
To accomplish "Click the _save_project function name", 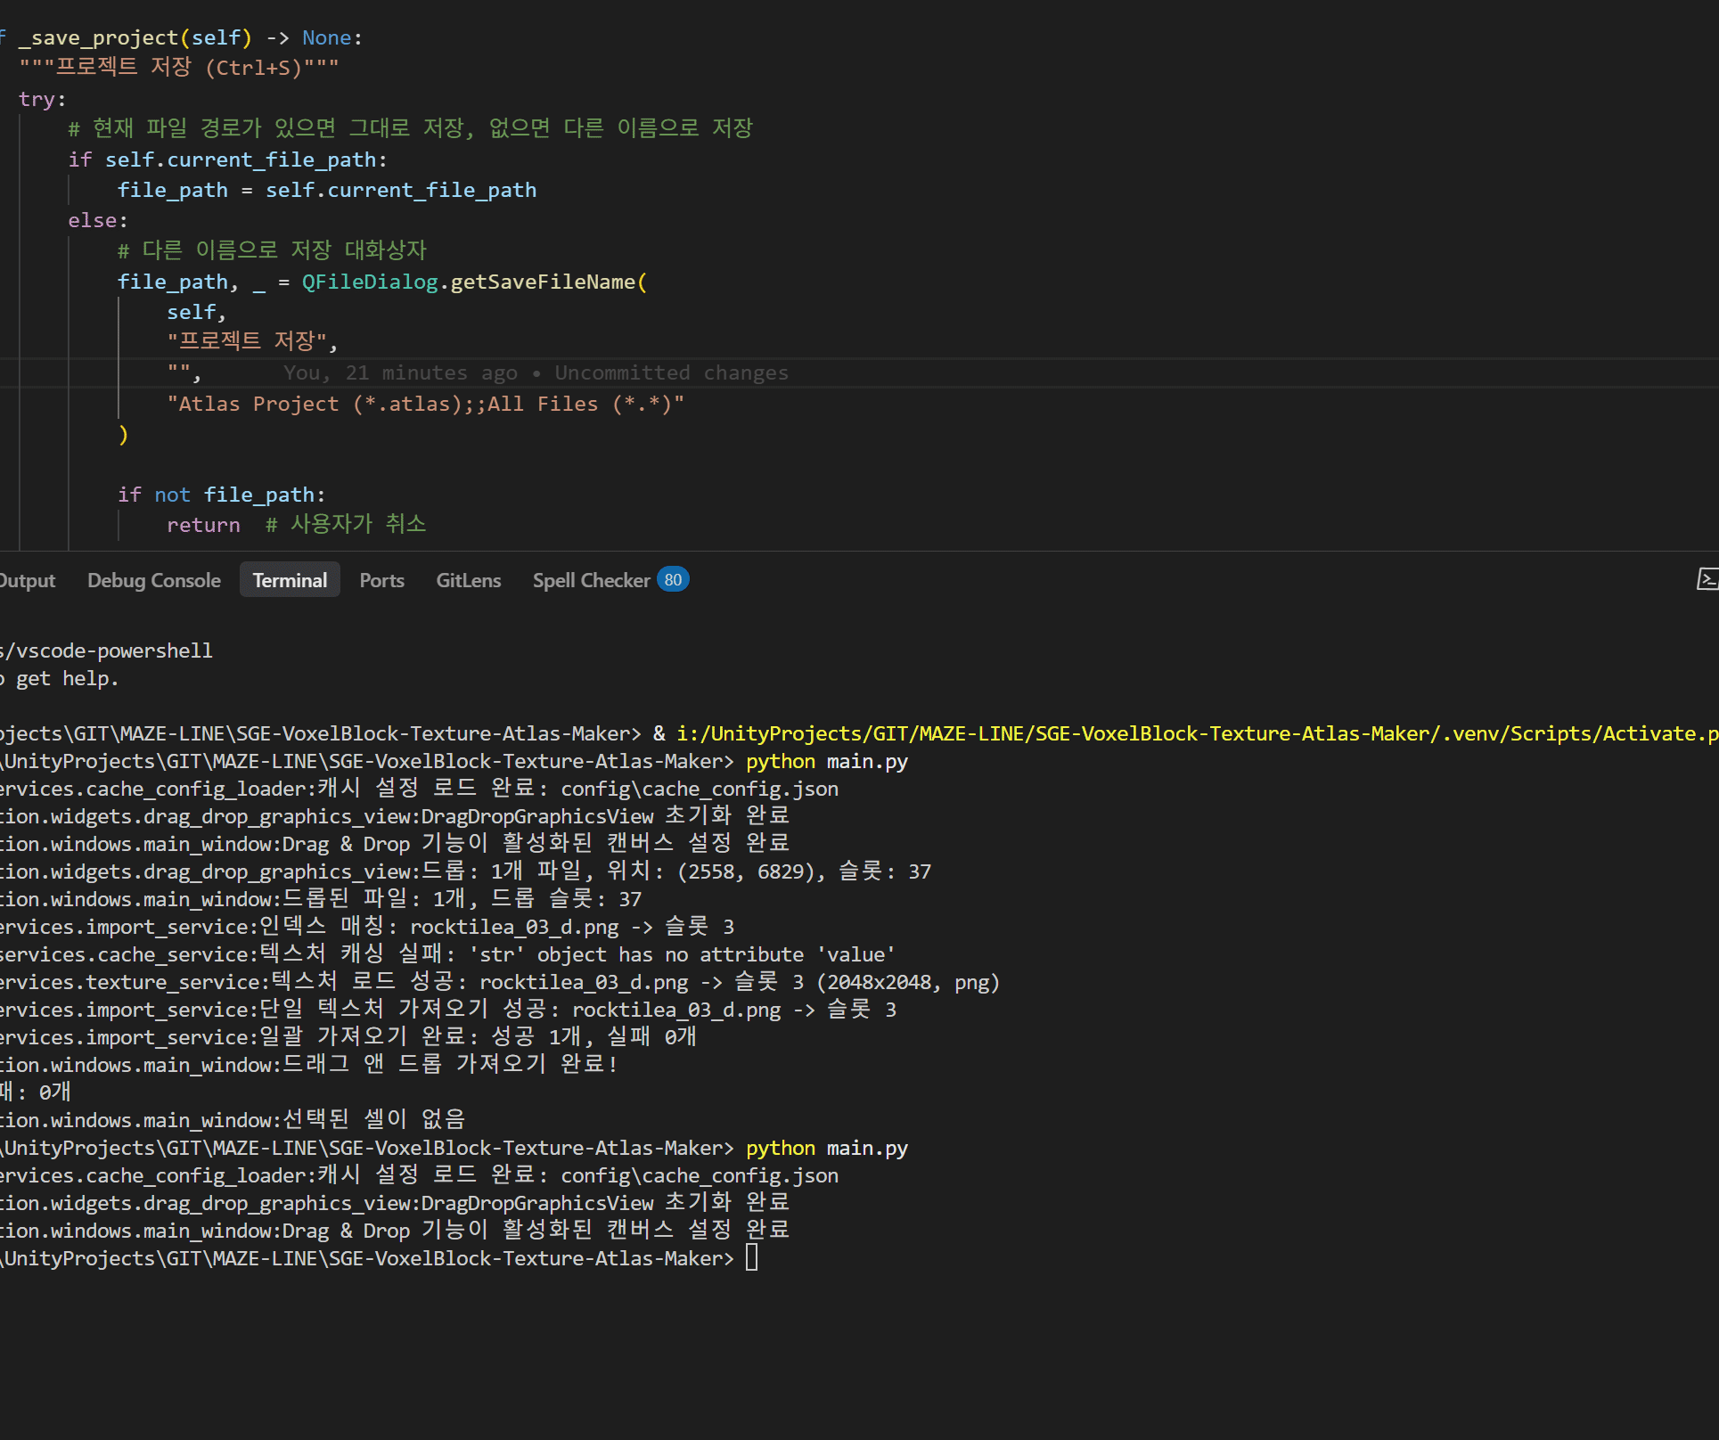I will (98, 38).
